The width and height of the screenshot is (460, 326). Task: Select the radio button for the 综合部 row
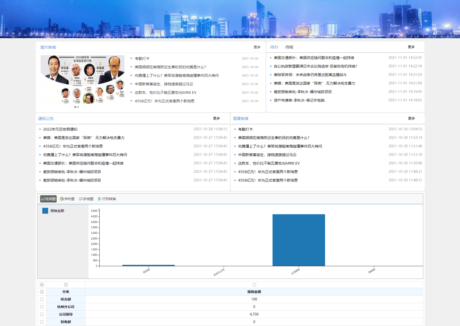[42, 299]
